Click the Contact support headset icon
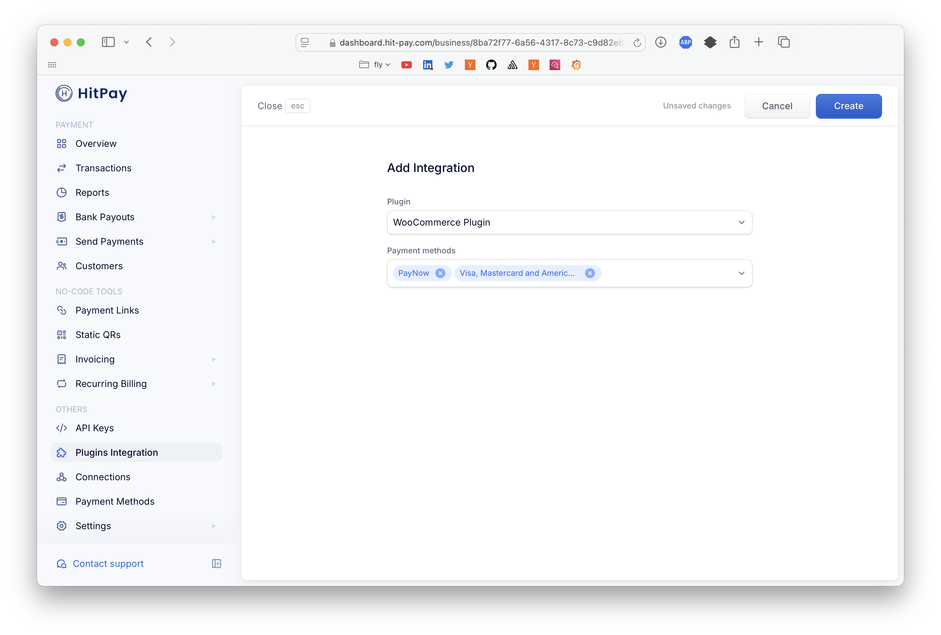 click(62, 564)
